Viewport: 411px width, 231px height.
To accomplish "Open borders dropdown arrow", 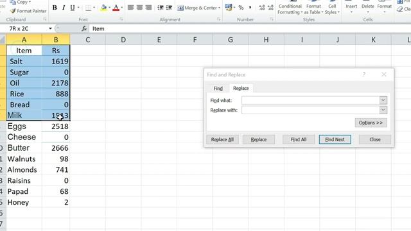I will click(94, 8).
